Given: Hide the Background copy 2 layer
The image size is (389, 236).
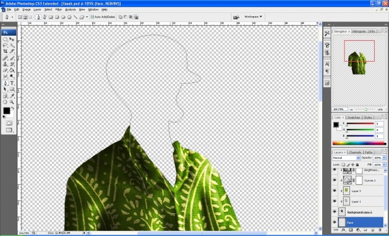Looking at the screenshot, I should [335, 211].
